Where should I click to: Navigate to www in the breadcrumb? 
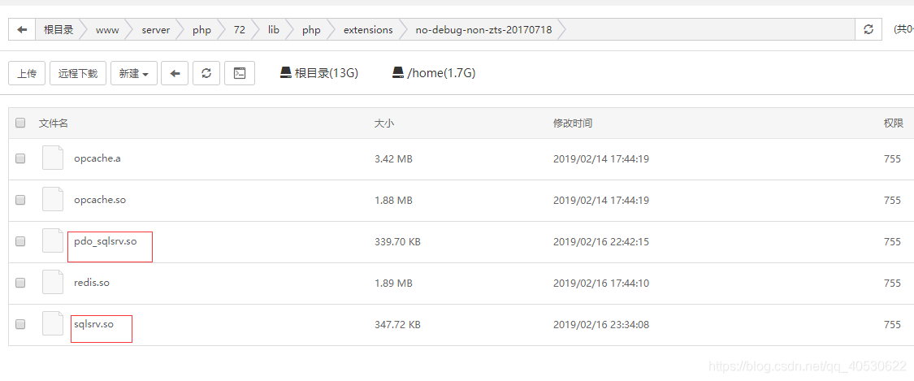[107, 30]
